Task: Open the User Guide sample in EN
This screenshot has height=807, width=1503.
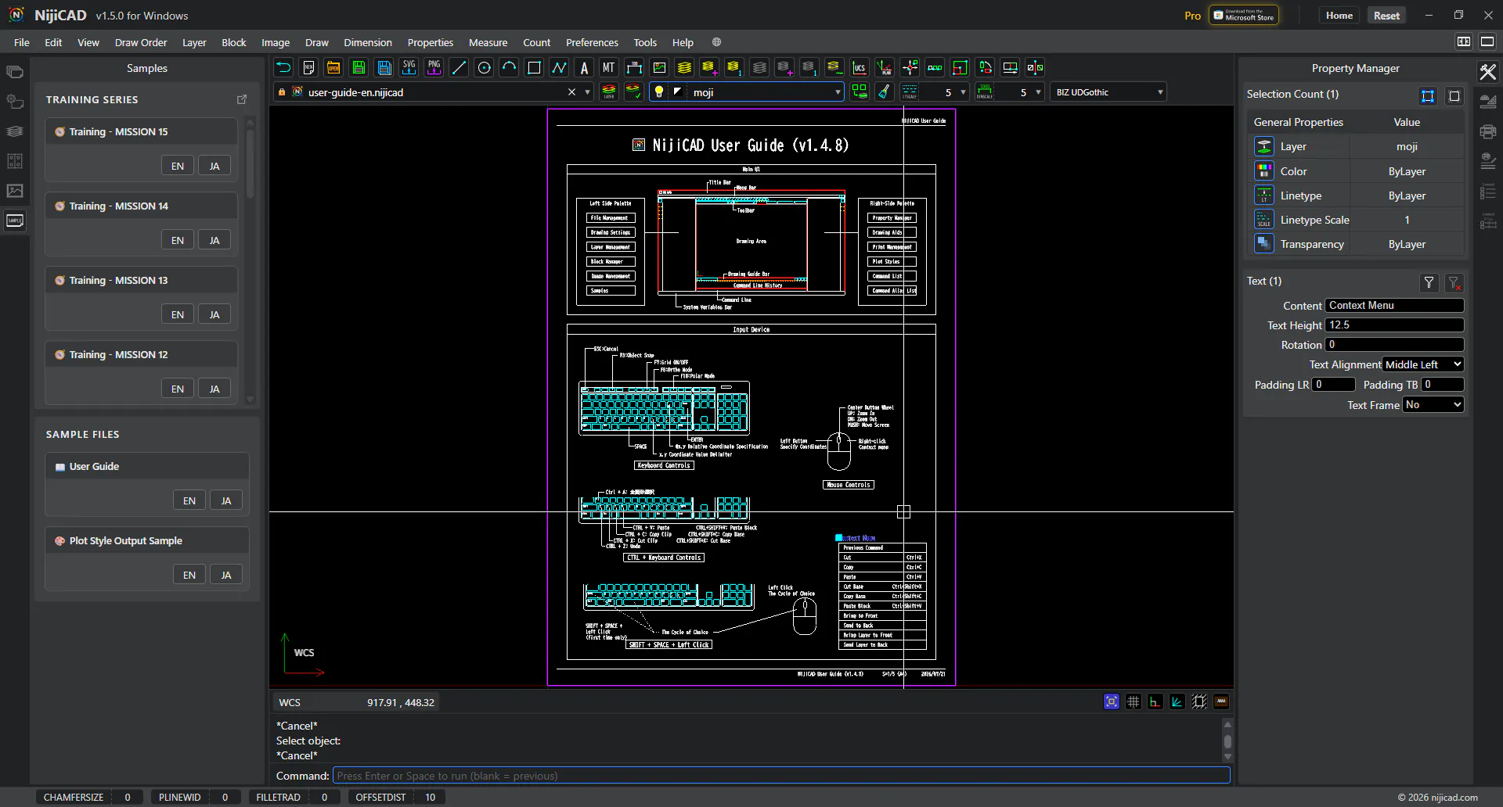Action: click(x=189, y=500)
